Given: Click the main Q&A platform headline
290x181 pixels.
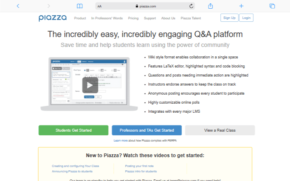Looking at the screenshot, I should coord(145,34).
